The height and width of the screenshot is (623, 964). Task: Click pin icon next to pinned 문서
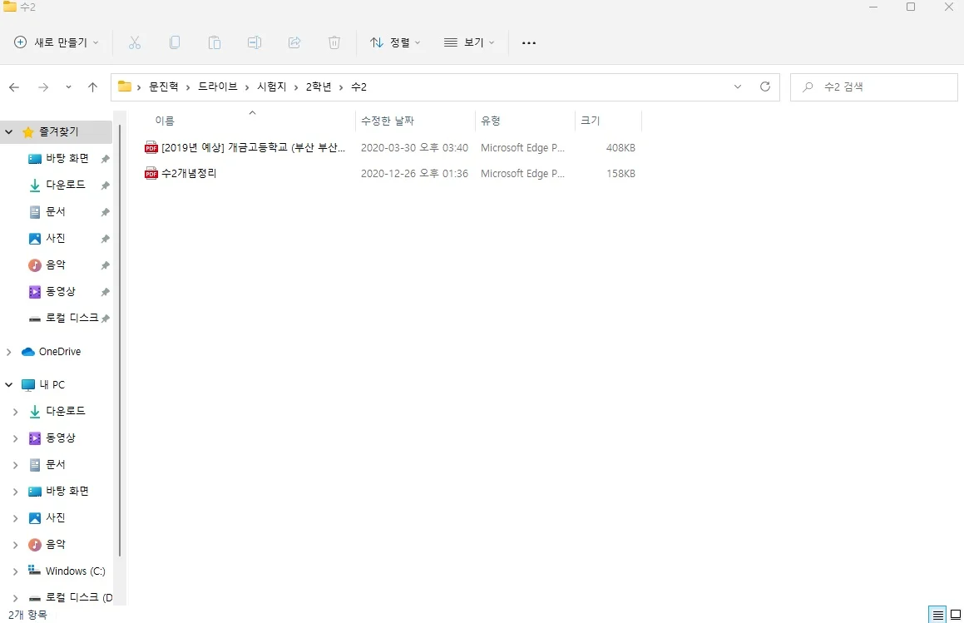point(105,212)
